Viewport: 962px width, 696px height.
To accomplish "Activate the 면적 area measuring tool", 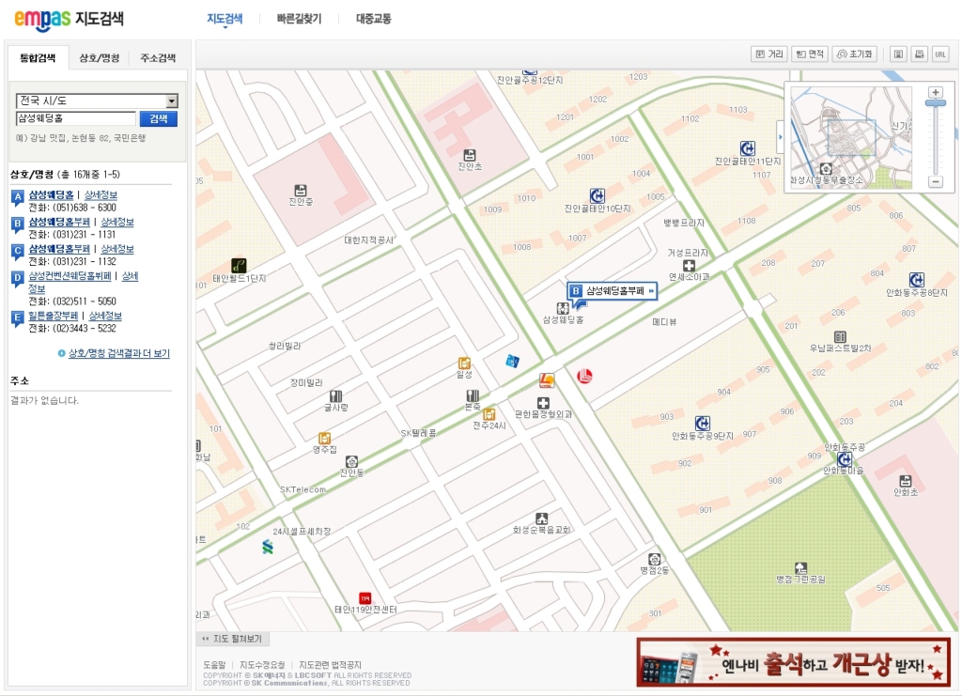I will tap(810, 54).
